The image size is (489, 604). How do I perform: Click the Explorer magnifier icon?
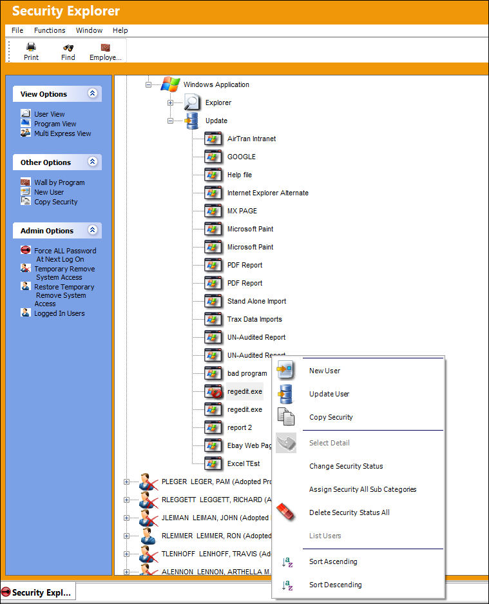[x=191, y=102]
